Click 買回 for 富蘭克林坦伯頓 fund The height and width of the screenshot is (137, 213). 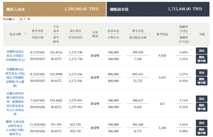(x=201, y=99)
